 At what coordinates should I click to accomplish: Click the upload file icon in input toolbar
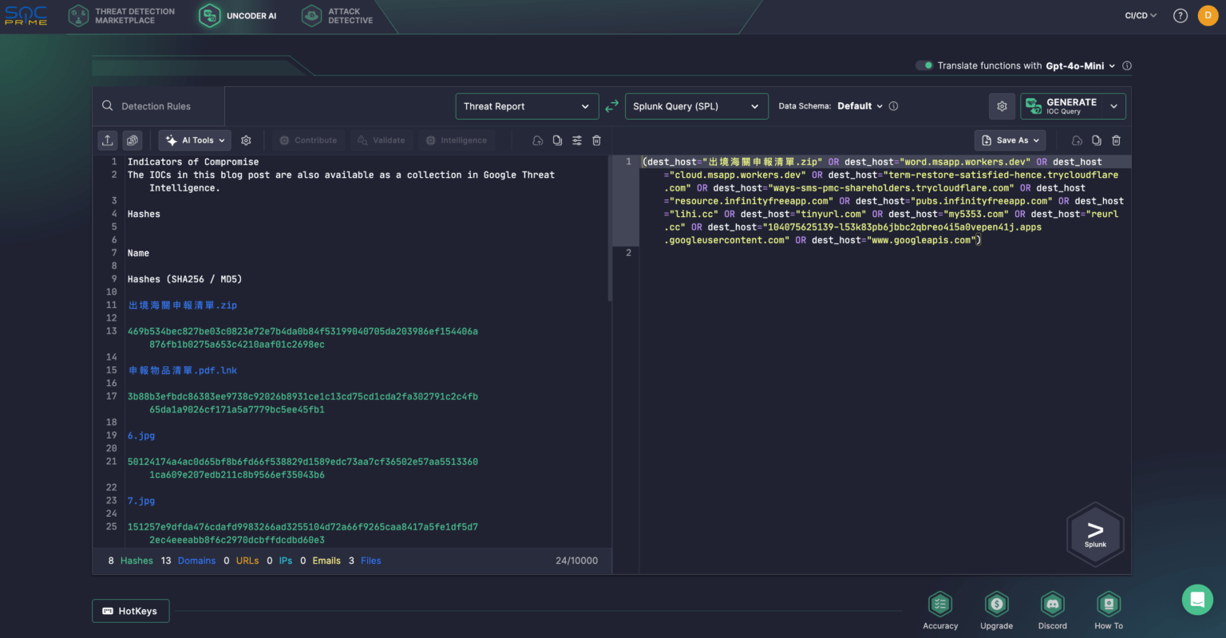108,140
